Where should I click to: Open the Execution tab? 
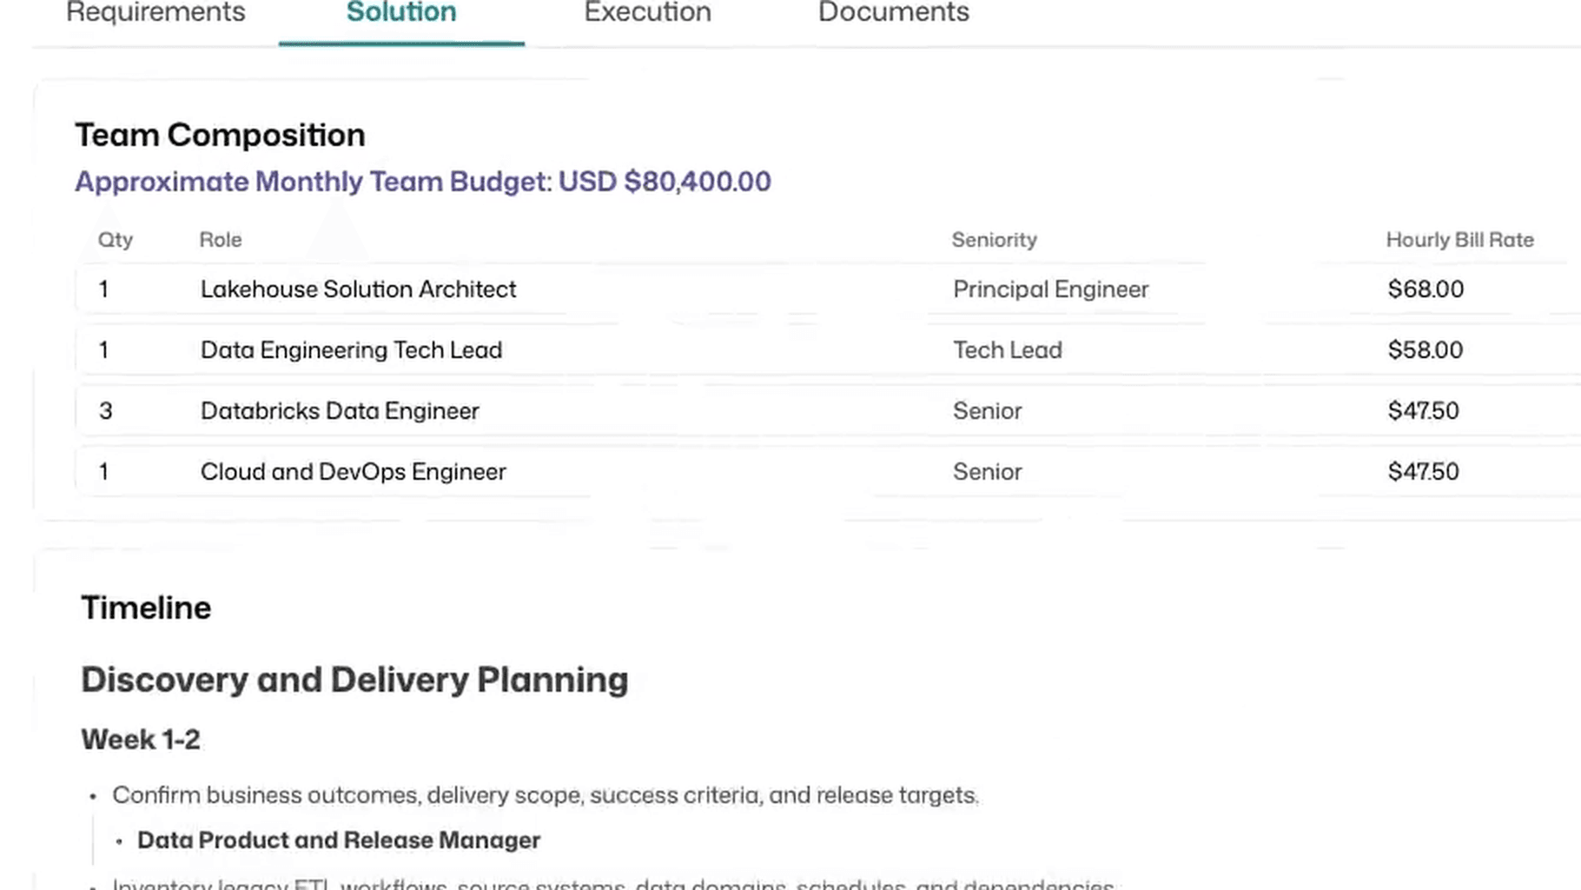pos(647,12)
